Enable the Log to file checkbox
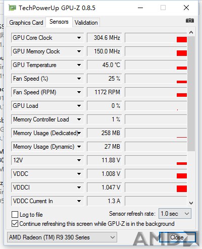Viewport: 202px width, 249px height. pos(15,215)
